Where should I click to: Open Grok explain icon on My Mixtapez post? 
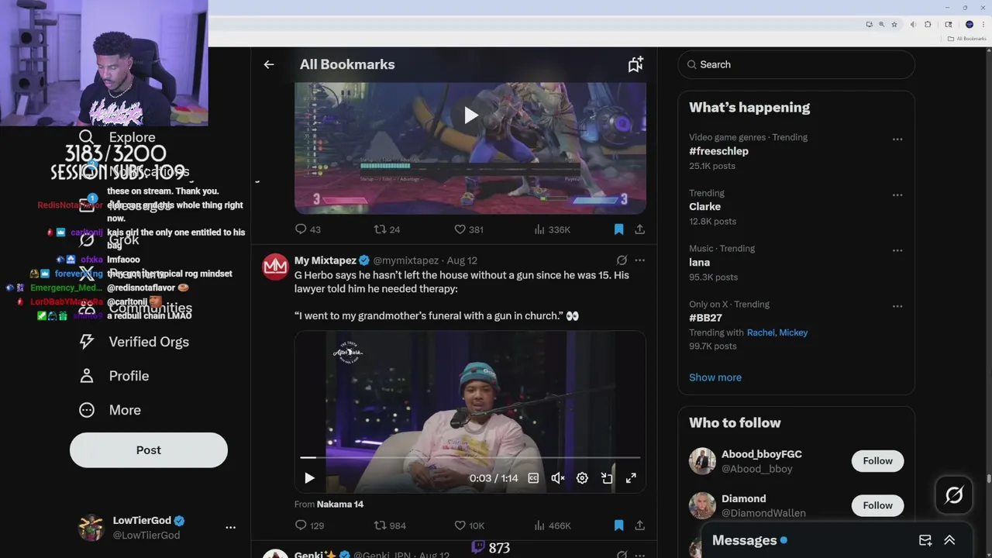pyautogui.click(x=622, y=260)
